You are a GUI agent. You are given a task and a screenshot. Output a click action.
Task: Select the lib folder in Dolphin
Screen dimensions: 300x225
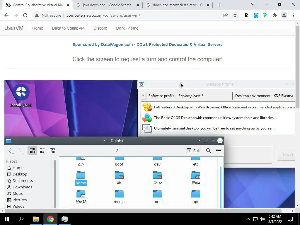[119, 178]
